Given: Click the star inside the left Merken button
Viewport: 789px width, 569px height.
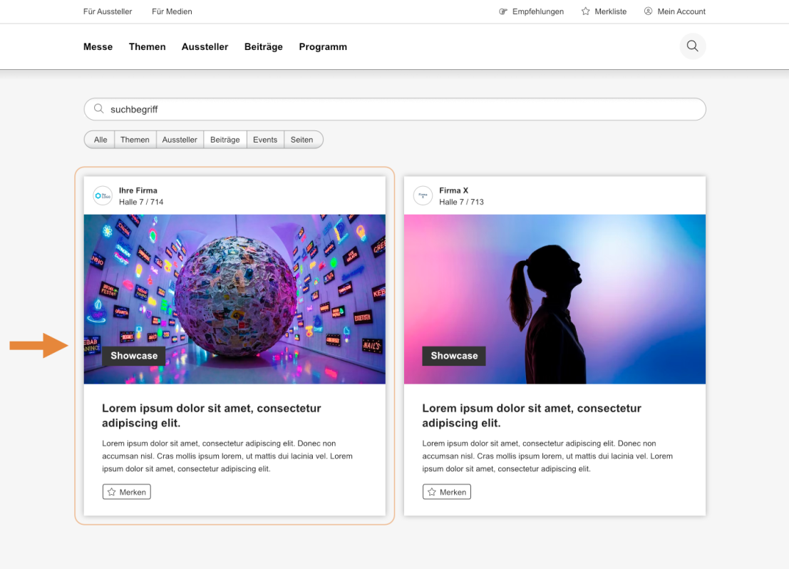Looking at the screenshot, I should [112, 491].
